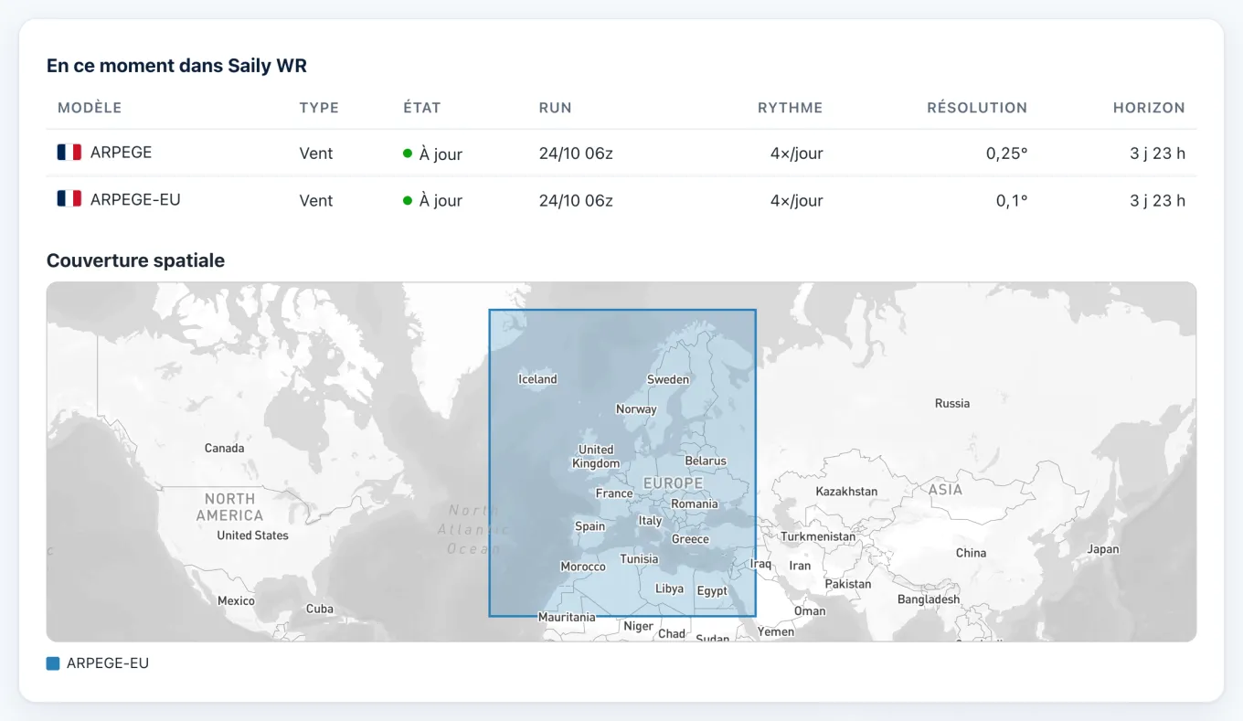This screenshot has height=721, width=1243.
Task: Select the ARPEGE-EU model name in table
Action: (135, 199)
